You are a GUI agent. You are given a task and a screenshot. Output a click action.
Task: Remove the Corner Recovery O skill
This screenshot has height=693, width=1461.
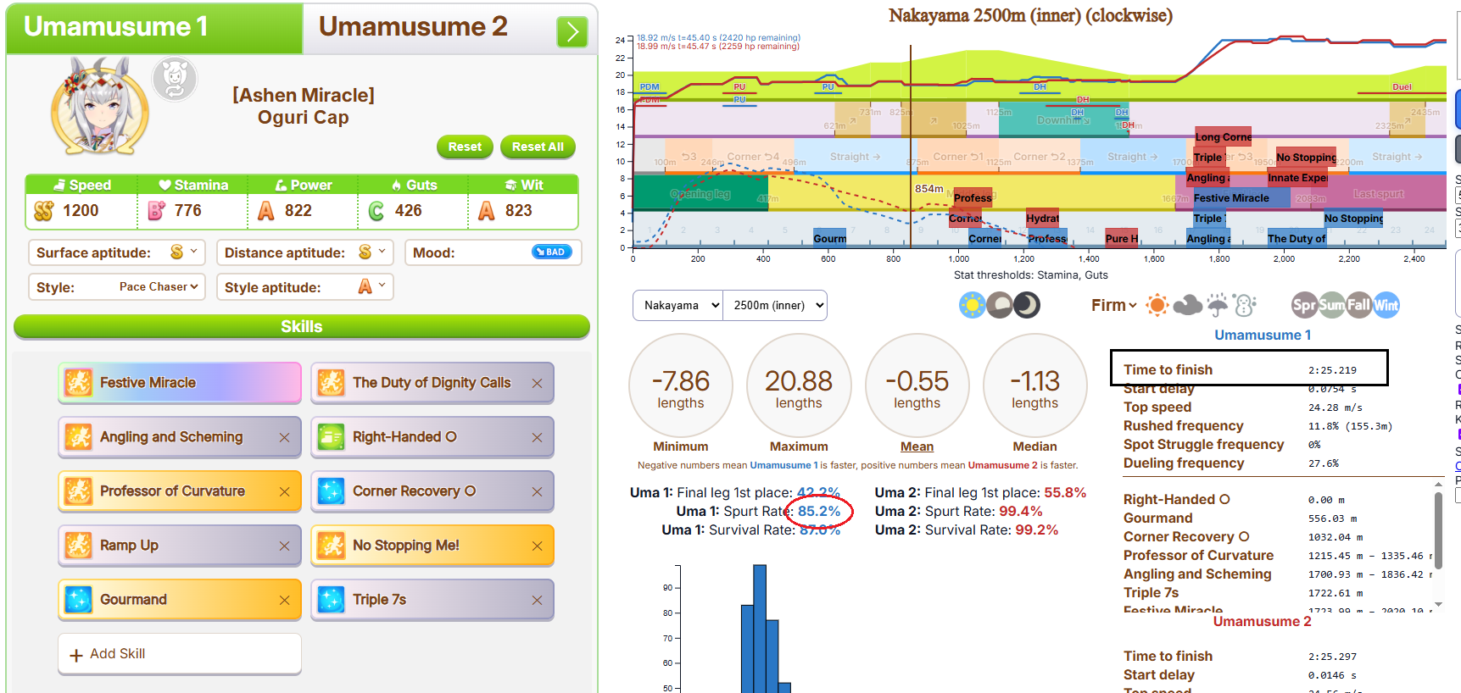point(537,492)
